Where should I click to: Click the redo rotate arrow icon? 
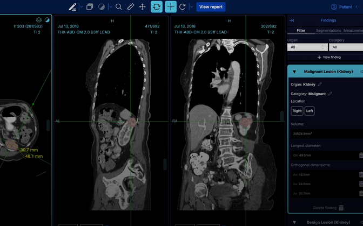coord(183,7)
